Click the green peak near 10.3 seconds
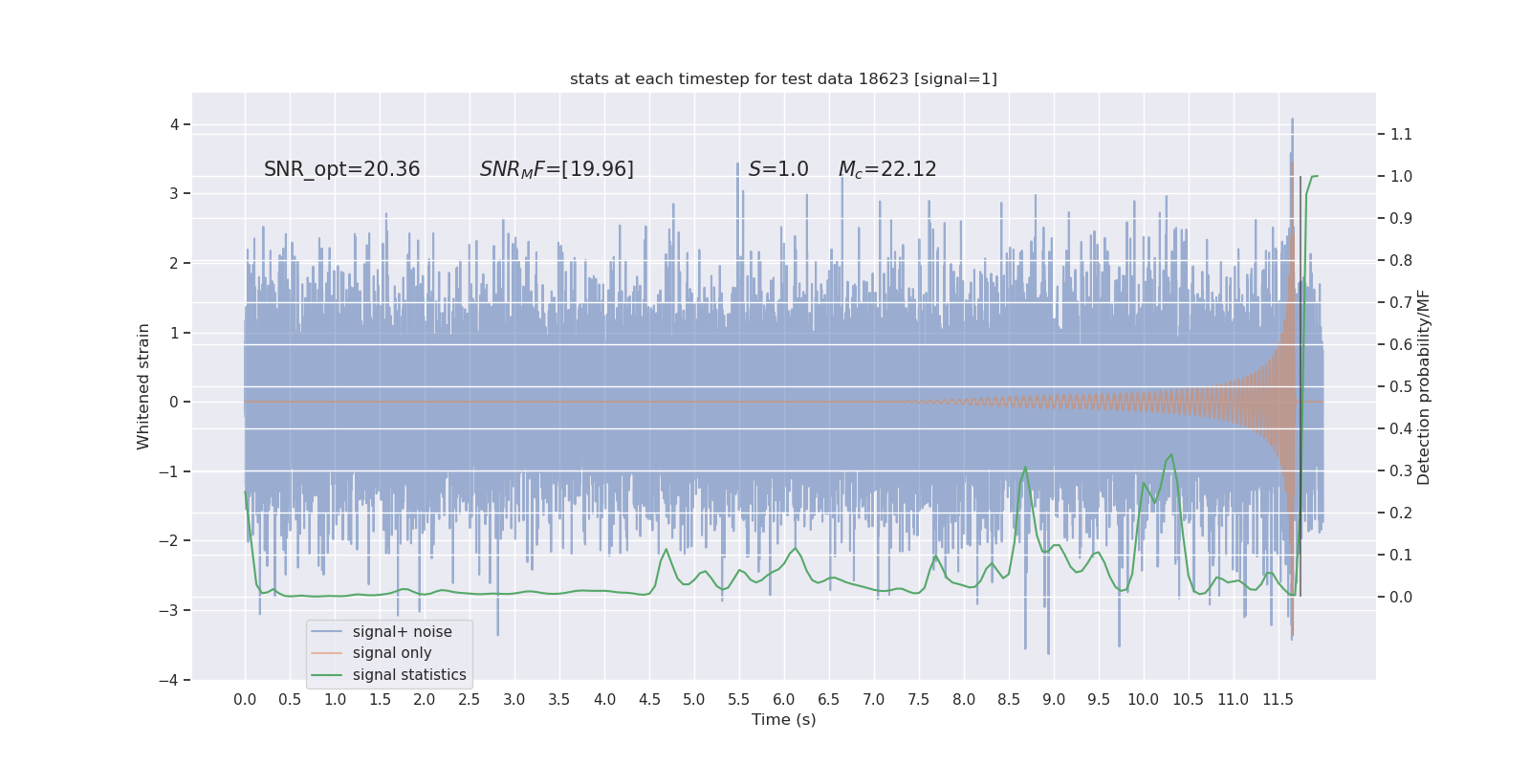This screenshot has width=1530, height=765. [x=1171, y=455]
